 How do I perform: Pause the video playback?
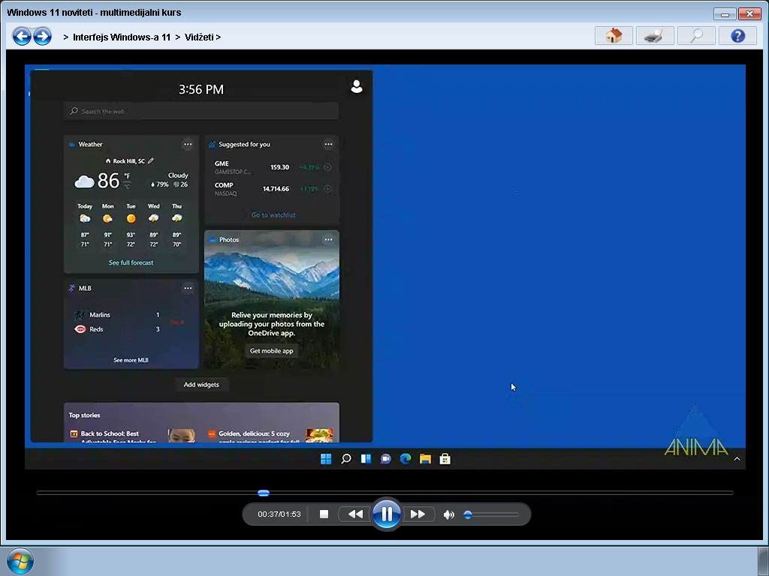pyautogui.click(x=387, y=514)
